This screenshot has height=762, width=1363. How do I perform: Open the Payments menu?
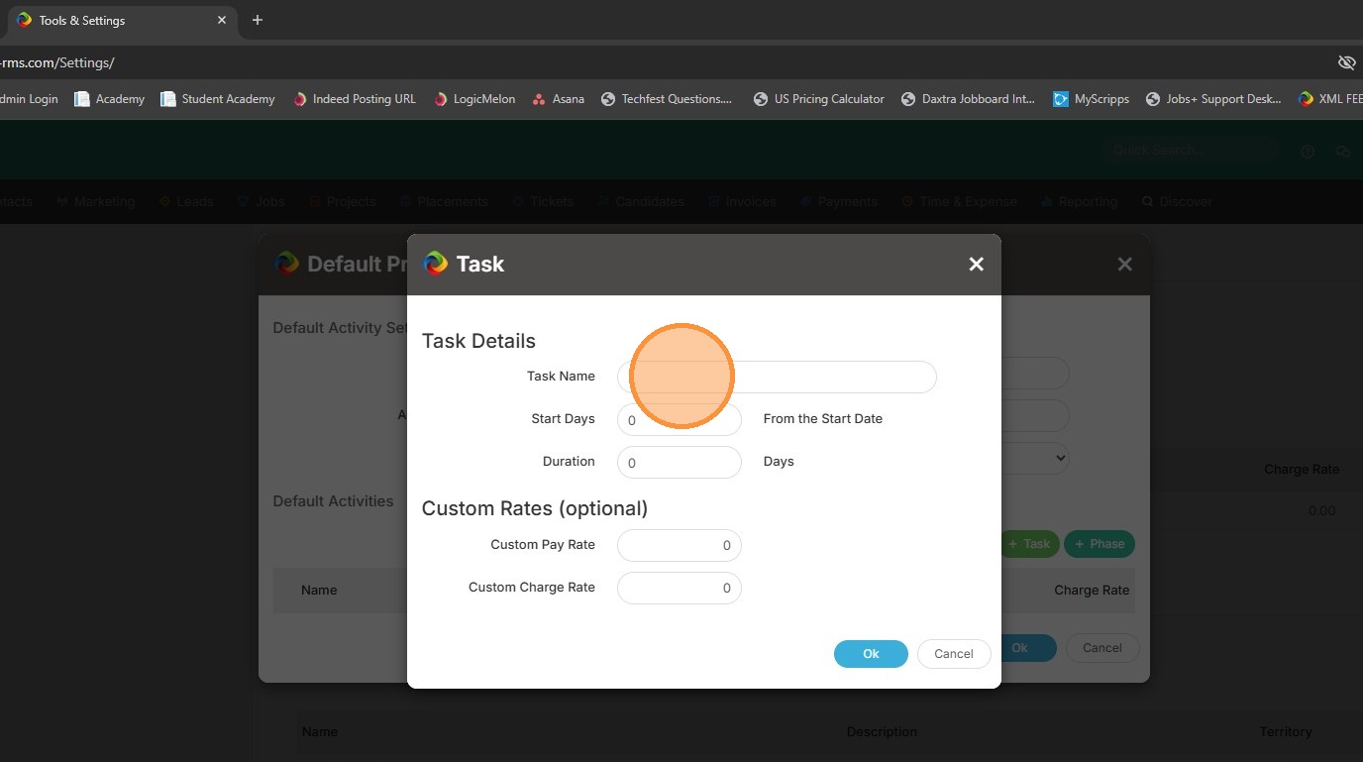(x=838, y=201)
